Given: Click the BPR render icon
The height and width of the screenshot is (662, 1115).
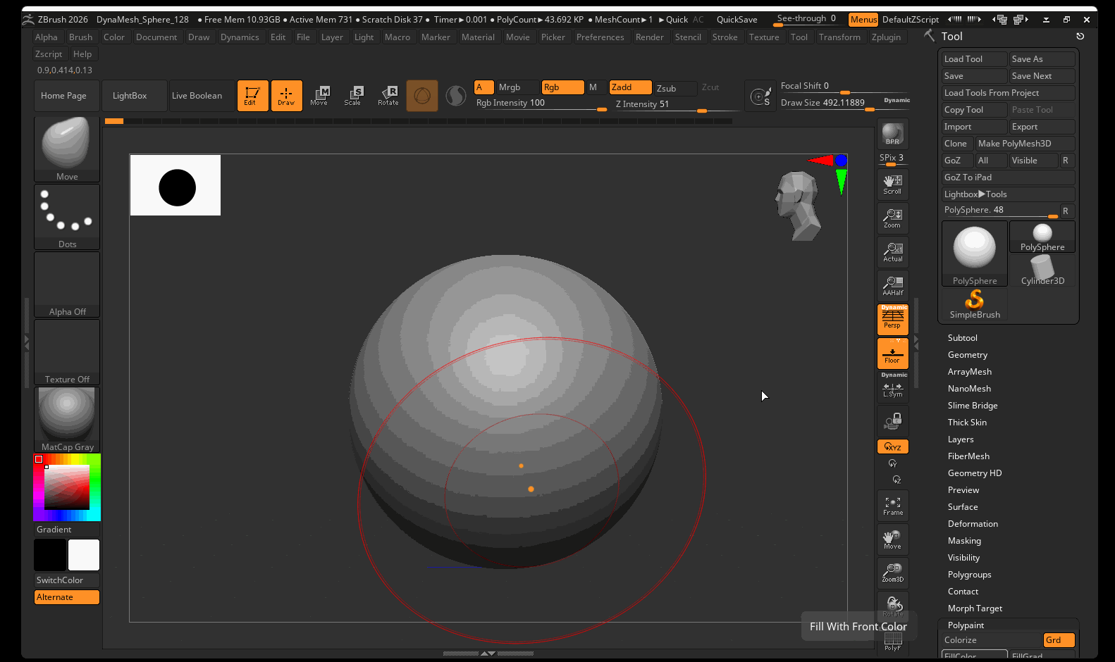Looking at the screenshot, I should coord(892,134).
